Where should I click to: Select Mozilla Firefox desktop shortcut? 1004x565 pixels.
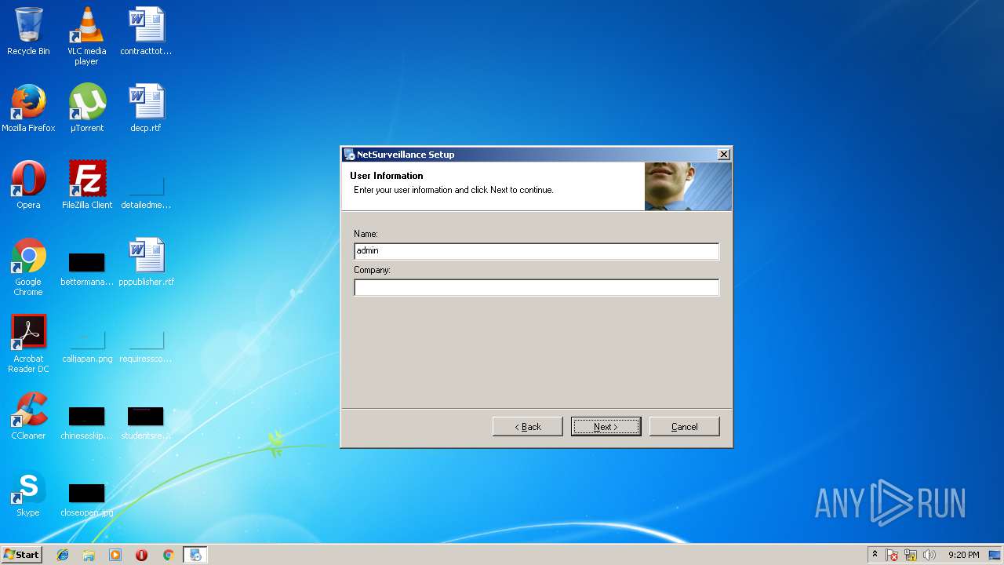tap(28, 108)
